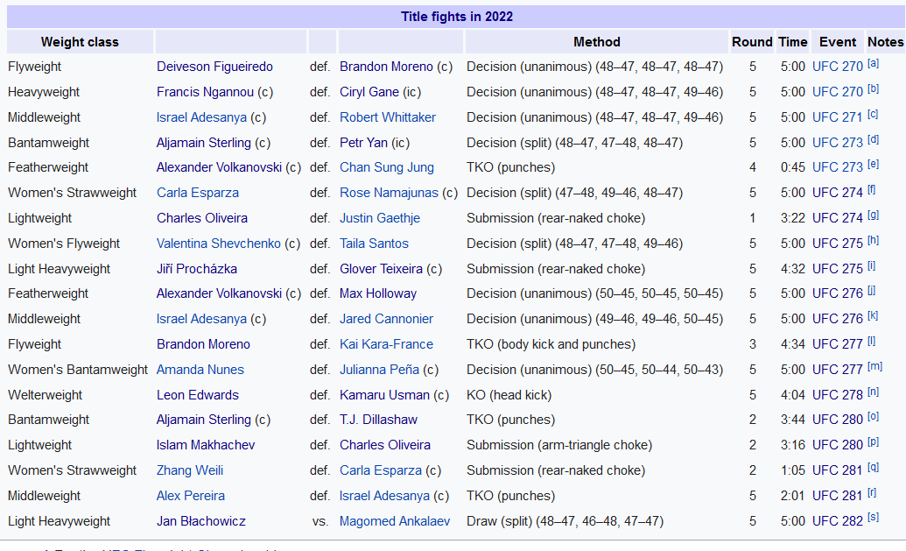Follow the Justin Gaethje link
The image size is (906, 551).
(x=380, y=218)
